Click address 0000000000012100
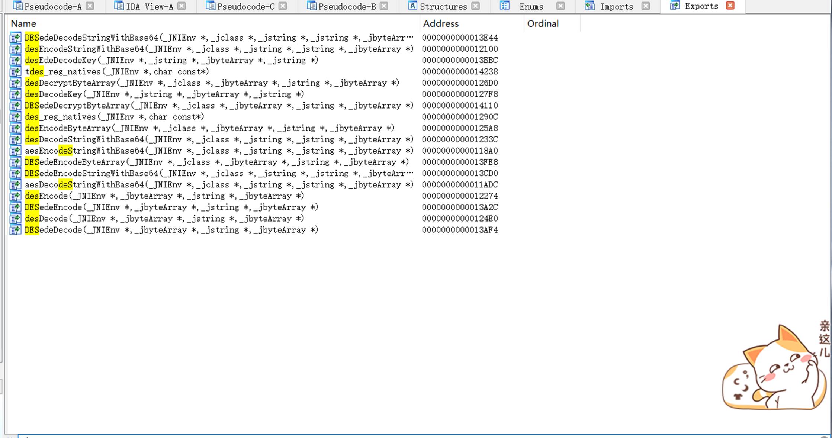This screenshot has width=832, height=438. point(460,49)
